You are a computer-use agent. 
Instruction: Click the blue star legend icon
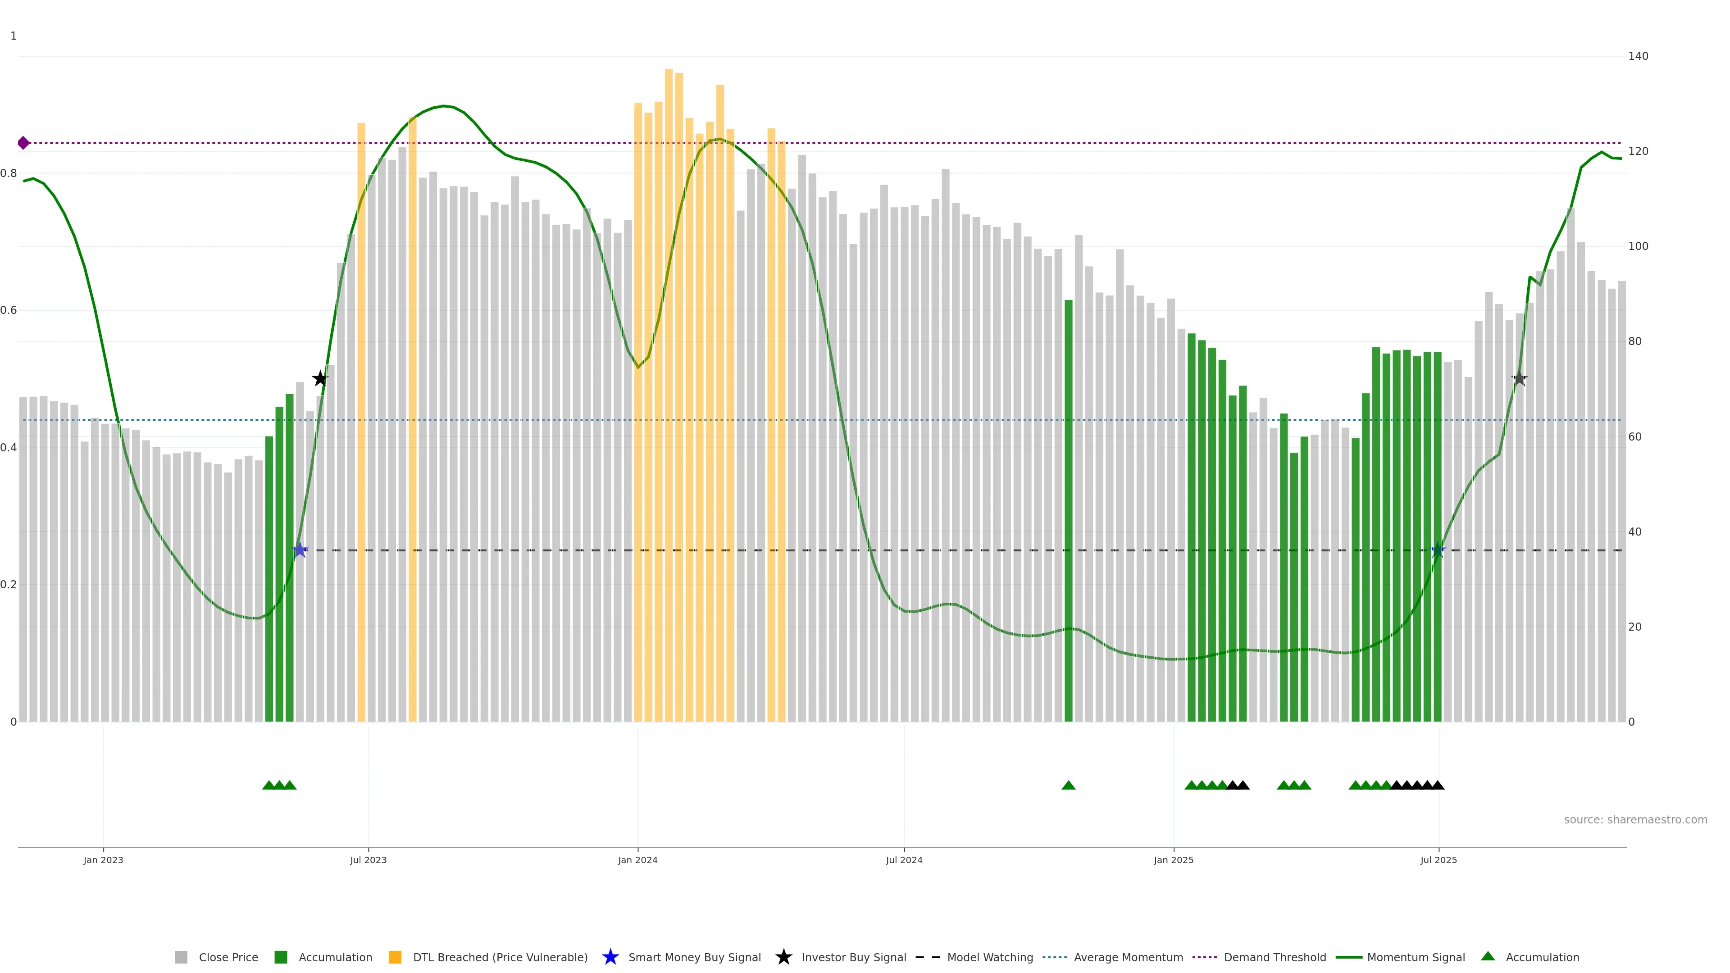pyautogui.click(x=610, y=957)
